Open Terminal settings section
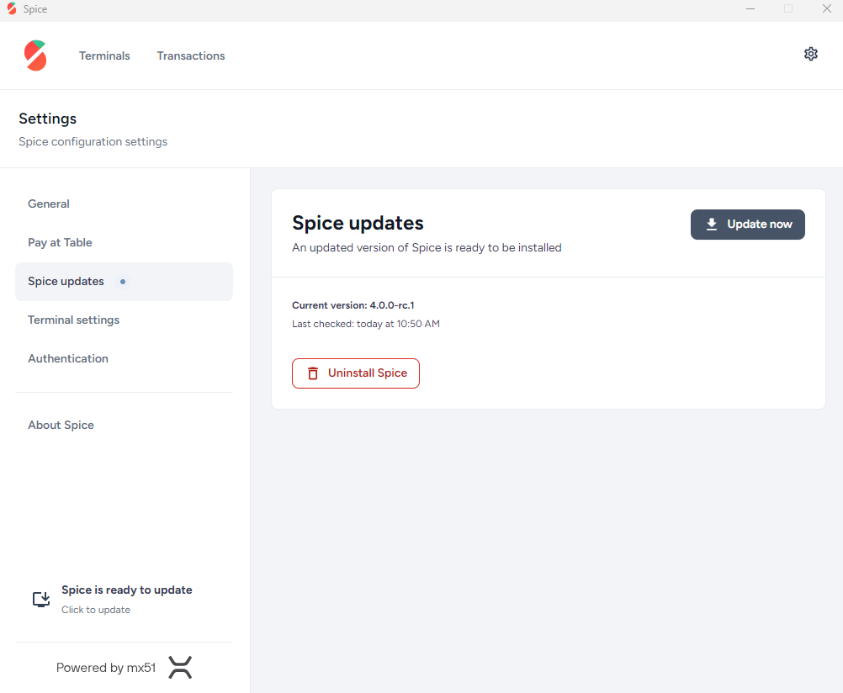The width and height of the screenshot is (843, 693). click(x=124, y=320)
